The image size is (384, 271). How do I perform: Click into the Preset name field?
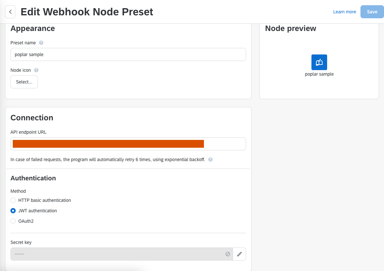coord(128,54)
